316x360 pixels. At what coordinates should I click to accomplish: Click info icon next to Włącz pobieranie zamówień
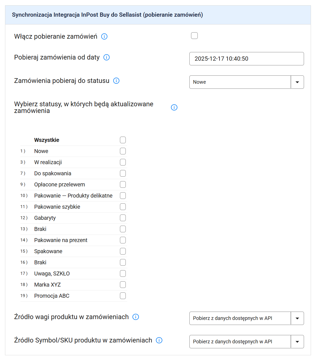pos(104,36)
